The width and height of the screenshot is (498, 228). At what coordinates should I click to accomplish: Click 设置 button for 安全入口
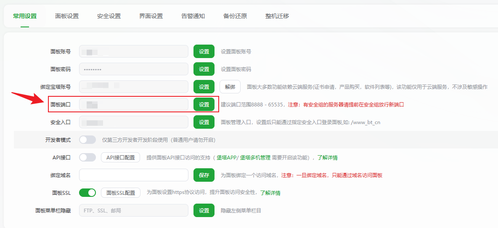coord(204,122)
